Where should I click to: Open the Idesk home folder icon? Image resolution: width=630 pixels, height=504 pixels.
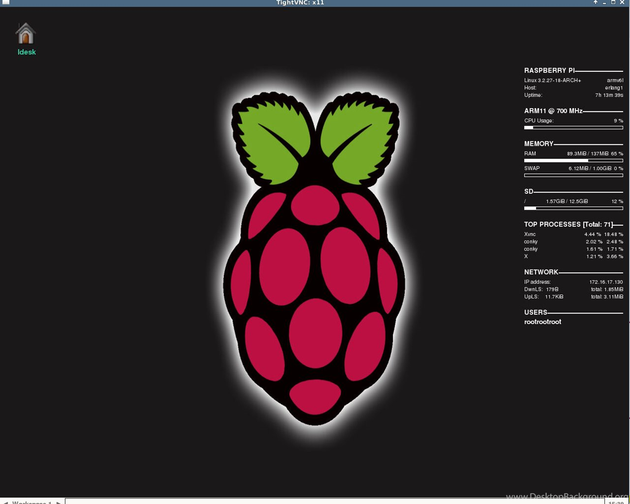26,33
